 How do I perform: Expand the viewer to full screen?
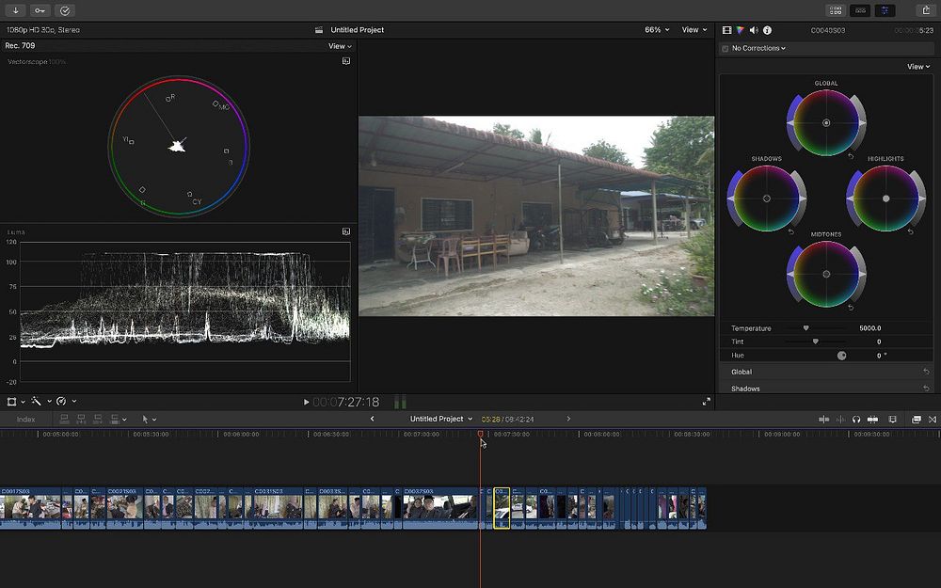tap(707, 402)
